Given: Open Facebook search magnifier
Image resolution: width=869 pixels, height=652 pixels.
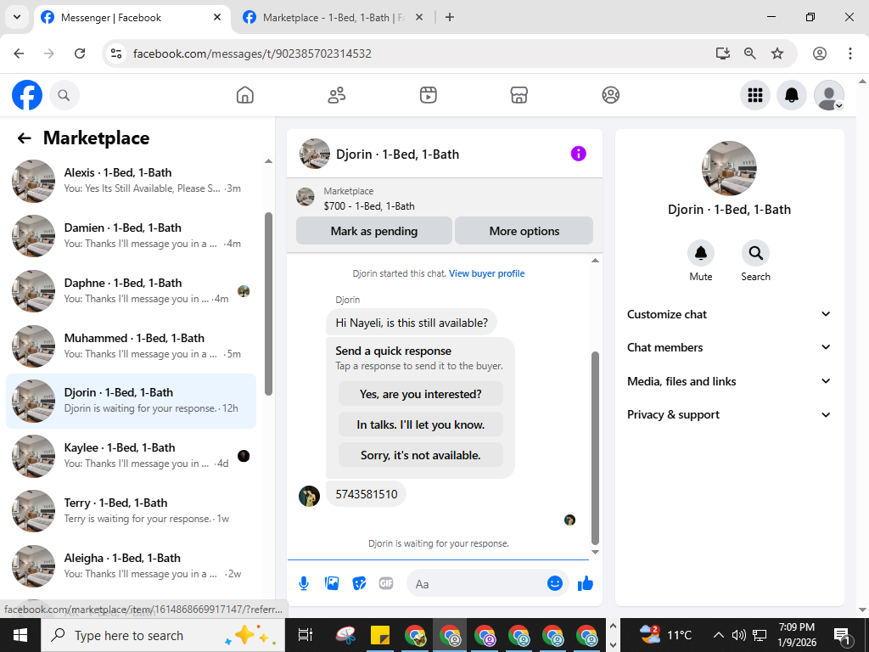Looking at the screenshot, I should 64,95.
